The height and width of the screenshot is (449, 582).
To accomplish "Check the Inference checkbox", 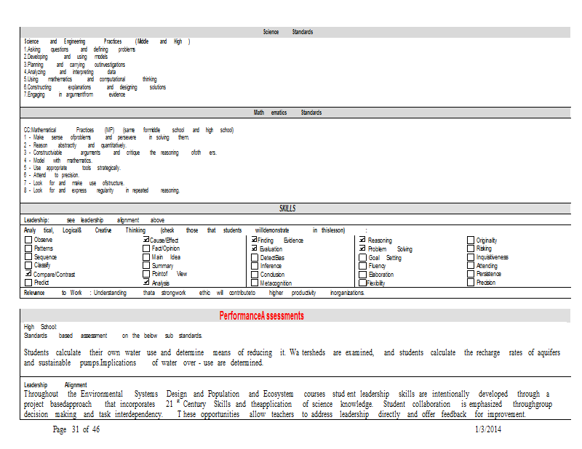I will (255, 266).
